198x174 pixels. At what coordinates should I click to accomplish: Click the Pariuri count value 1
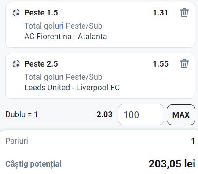pyautogui.click(x=193, y=141)
